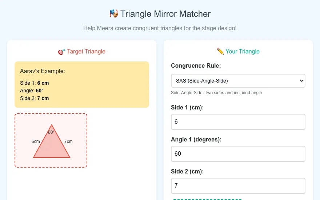Image resolution: width=320 pixels, height=200 pixels.
Task: Click the Side-Angle-Side hint text
Action: 216,93
